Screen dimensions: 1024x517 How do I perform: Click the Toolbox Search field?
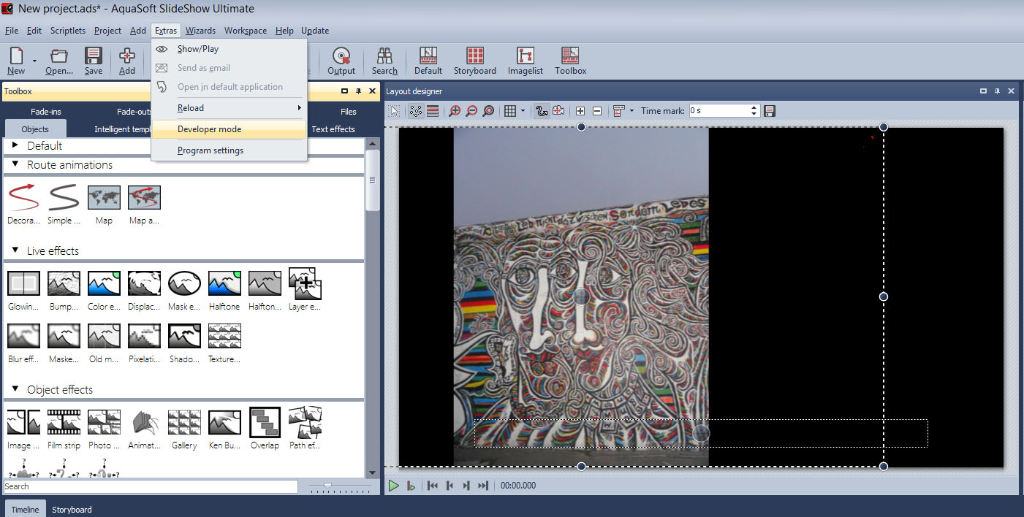coord(151,486)
